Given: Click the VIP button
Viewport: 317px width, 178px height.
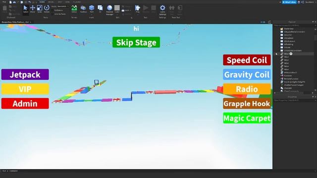Looking at the screenshot, I should (x=25, y=89).
